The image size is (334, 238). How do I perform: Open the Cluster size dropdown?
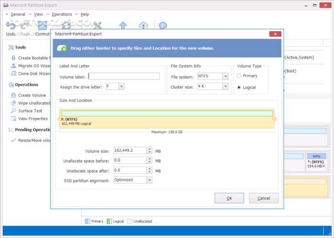click(x=225, y=86)
